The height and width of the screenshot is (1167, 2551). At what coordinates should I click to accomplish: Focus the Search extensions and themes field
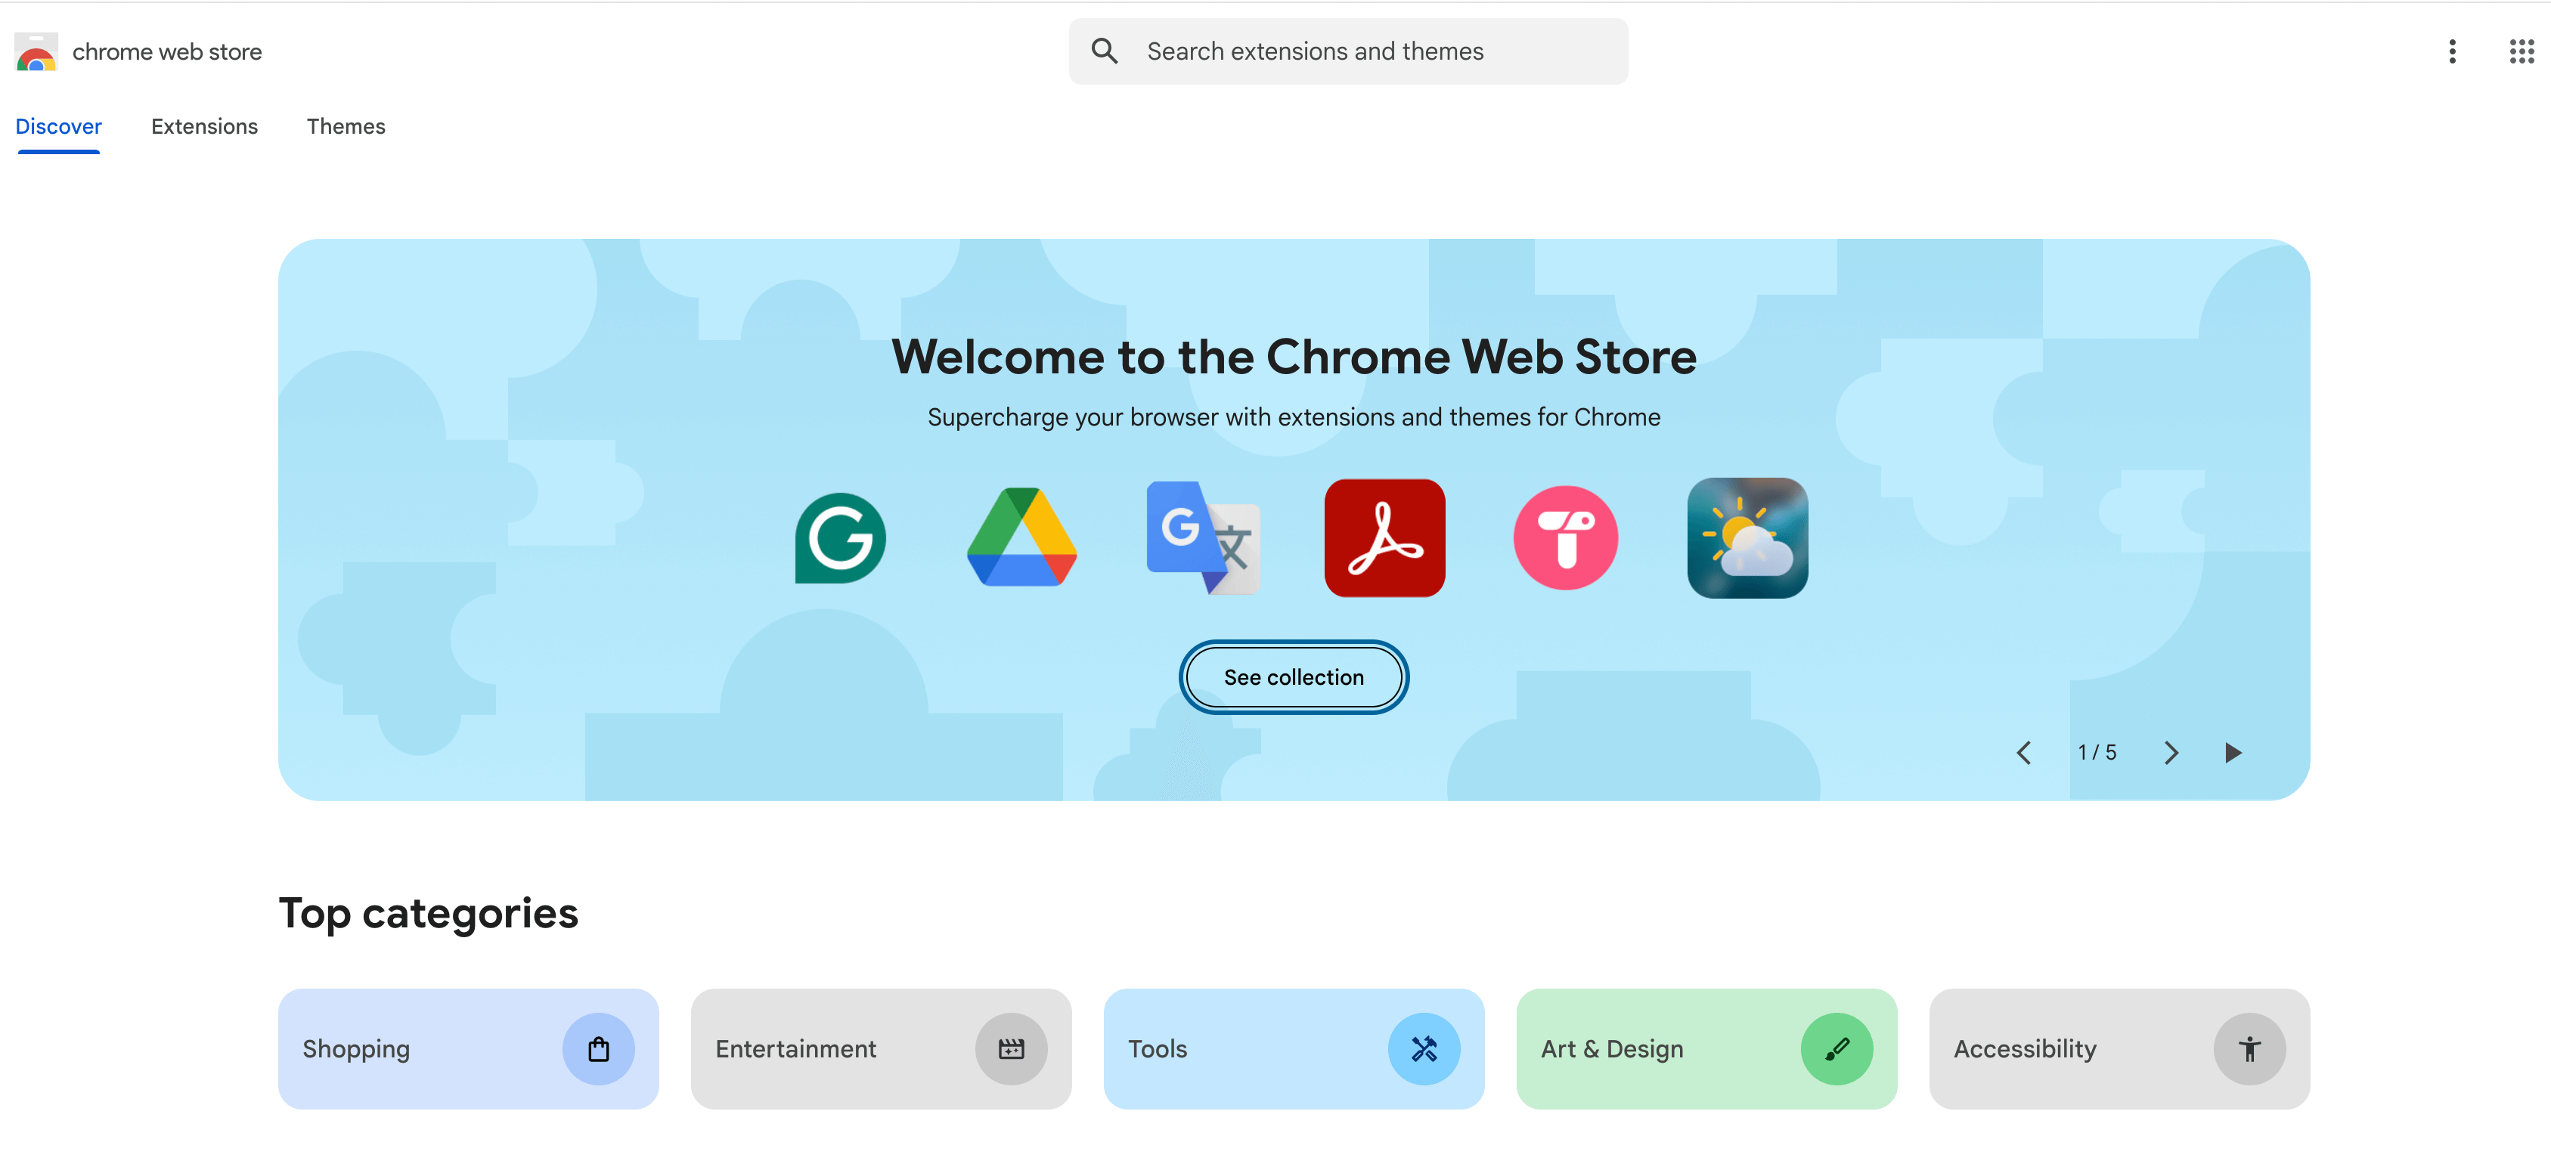[1349, 51]
